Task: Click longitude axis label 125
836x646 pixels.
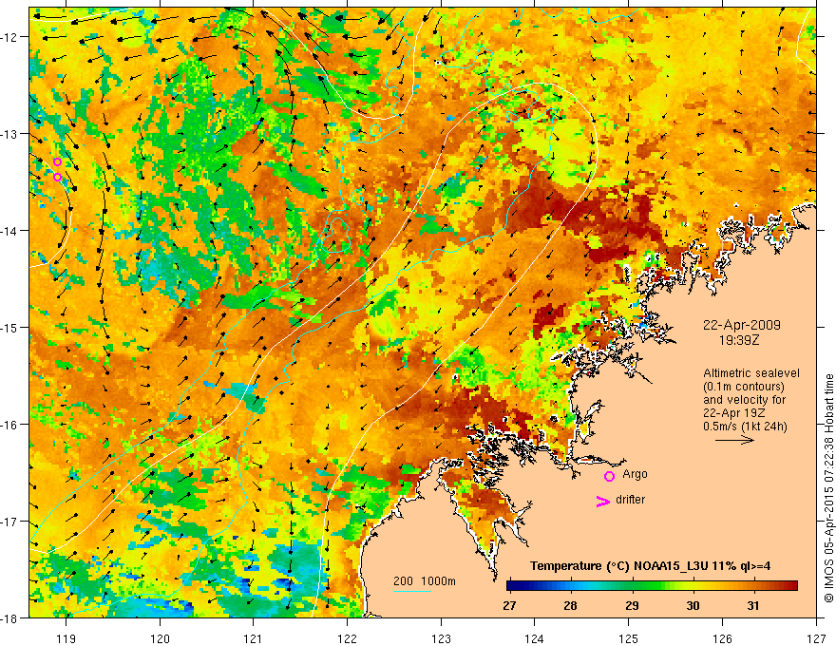Action: [x=629, y=638]
